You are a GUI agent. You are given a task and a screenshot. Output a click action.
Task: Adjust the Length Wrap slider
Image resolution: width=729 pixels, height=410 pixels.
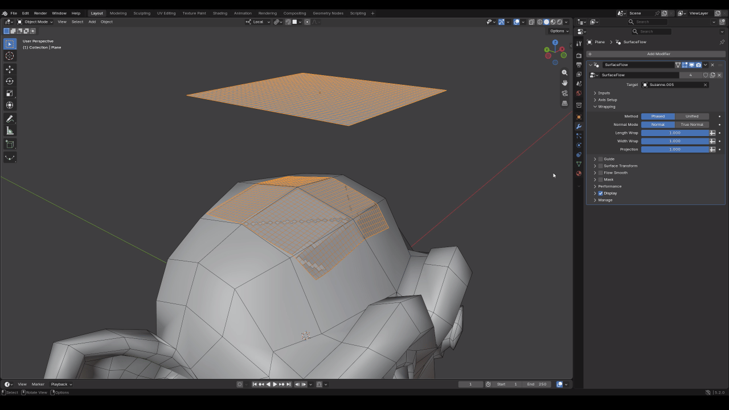point(675,133)
